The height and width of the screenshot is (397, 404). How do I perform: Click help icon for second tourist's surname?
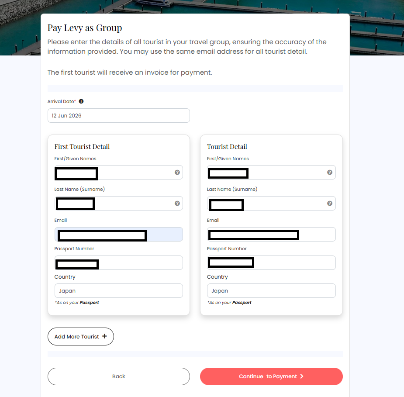point(330,203)
